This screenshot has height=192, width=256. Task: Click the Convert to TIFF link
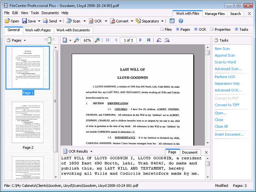[227, 105]
